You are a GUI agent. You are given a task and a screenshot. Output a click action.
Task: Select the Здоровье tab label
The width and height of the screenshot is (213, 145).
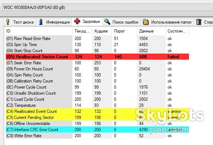point(91,21)
